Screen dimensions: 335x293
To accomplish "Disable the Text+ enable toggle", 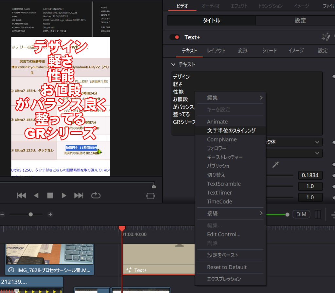I will 175,37.
